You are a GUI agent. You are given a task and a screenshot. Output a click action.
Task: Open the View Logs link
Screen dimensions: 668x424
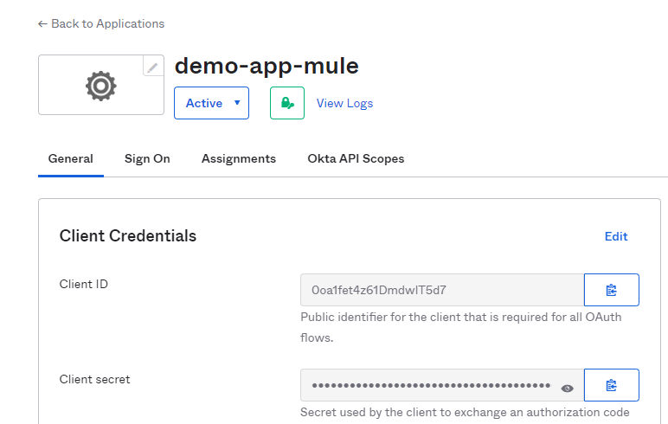pyautogui.click(x=344, y=103)
